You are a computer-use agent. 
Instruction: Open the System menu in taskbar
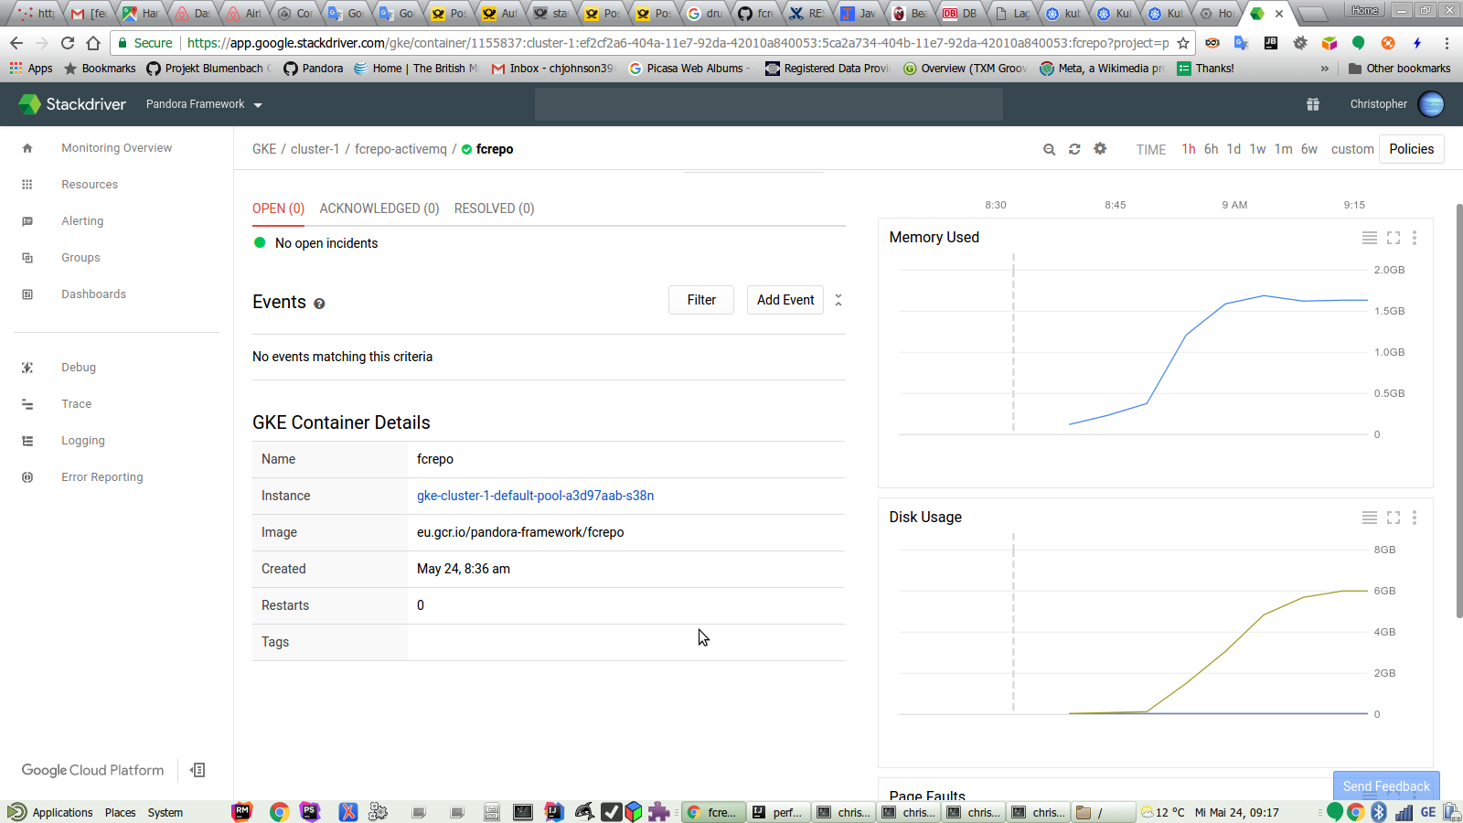[166, 812]
